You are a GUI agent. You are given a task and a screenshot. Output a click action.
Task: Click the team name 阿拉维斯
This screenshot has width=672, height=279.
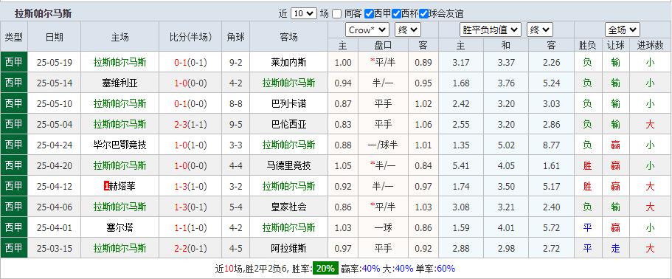289,248
